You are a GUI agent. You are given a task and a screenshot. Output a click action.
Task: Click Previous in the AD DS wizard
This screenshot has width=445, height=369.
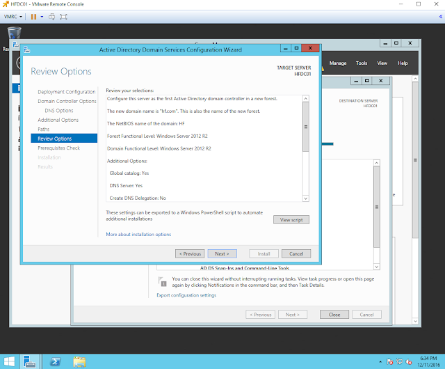(x=190, y=253)
